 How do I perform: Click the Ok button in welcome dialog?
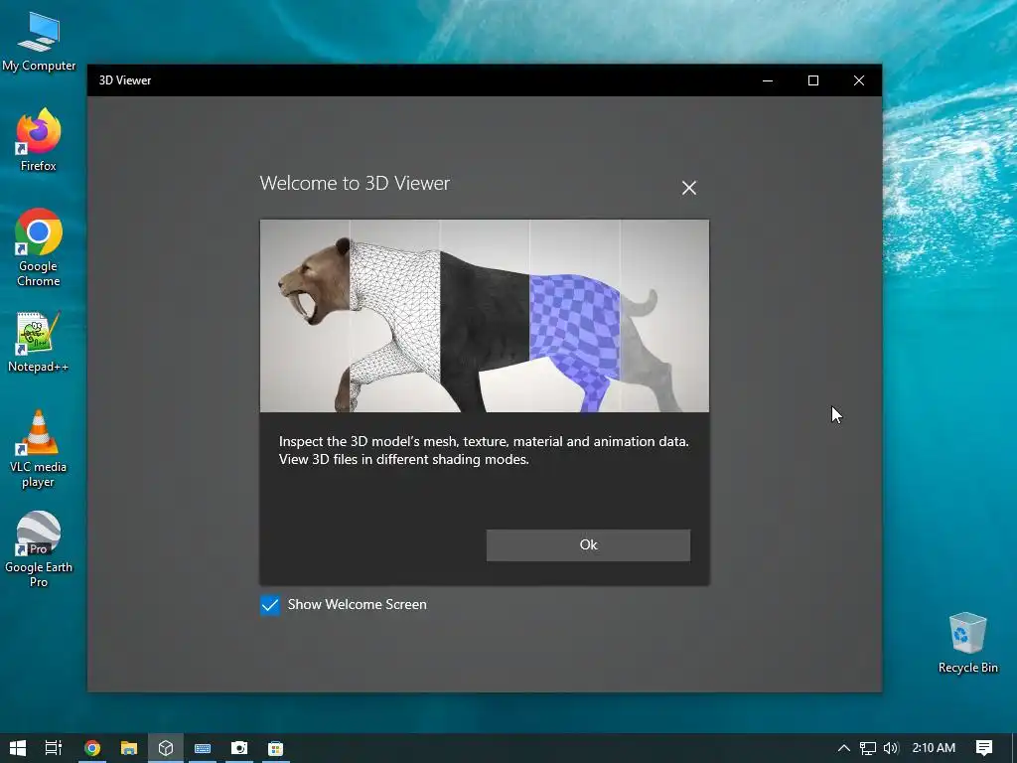point(588,545)
